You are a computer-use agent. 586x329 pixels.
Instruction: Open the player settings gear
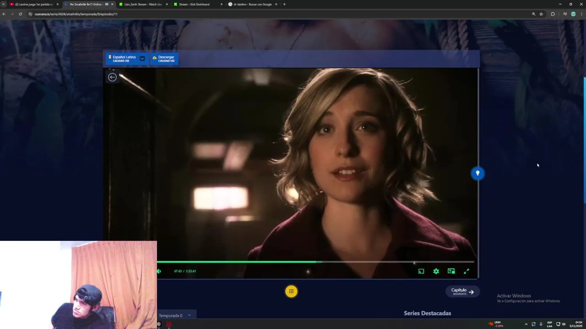[x=436, y=271]
